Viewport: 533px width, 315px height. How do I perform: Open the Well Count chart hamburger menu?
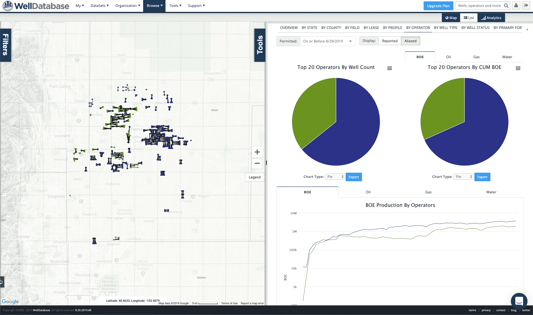(x=389, y=68)
